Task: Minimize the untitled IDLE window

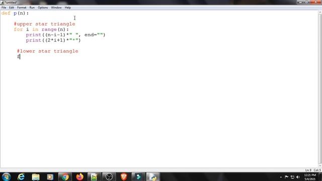Action: point(301,2)
